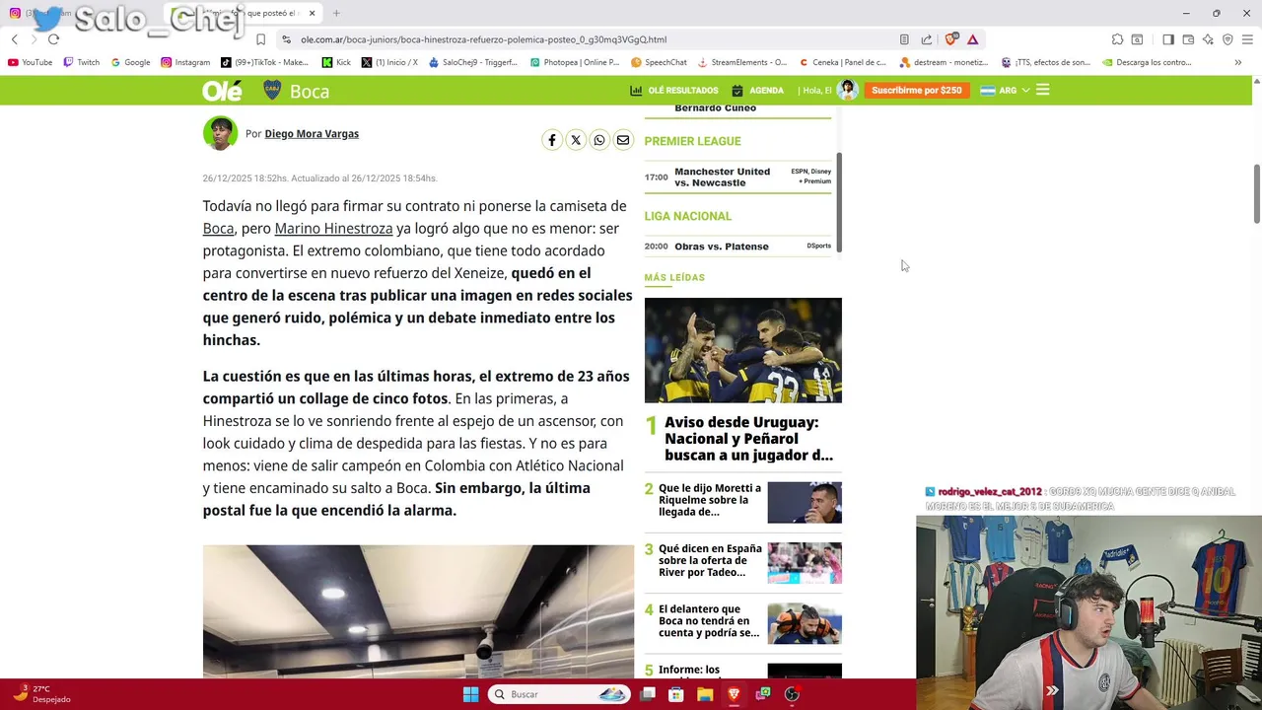Open weather widget 27°C Despejado
1262x710 pixels.
(x=41, y=693)
